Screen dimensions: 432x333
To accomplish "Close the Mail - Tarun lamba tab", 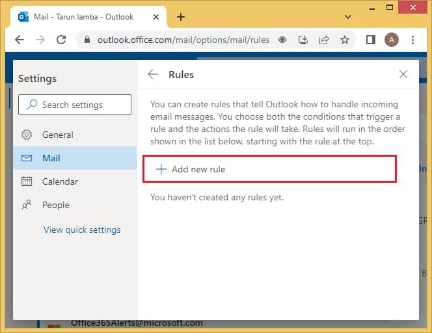I will (x=156, y=17).
